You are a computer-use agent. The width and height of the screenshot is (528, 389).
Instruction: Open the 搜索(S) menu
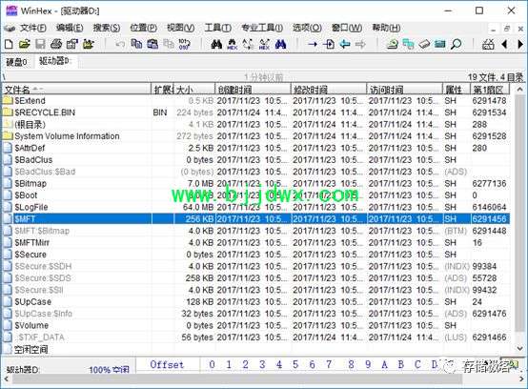click(107, 28)
